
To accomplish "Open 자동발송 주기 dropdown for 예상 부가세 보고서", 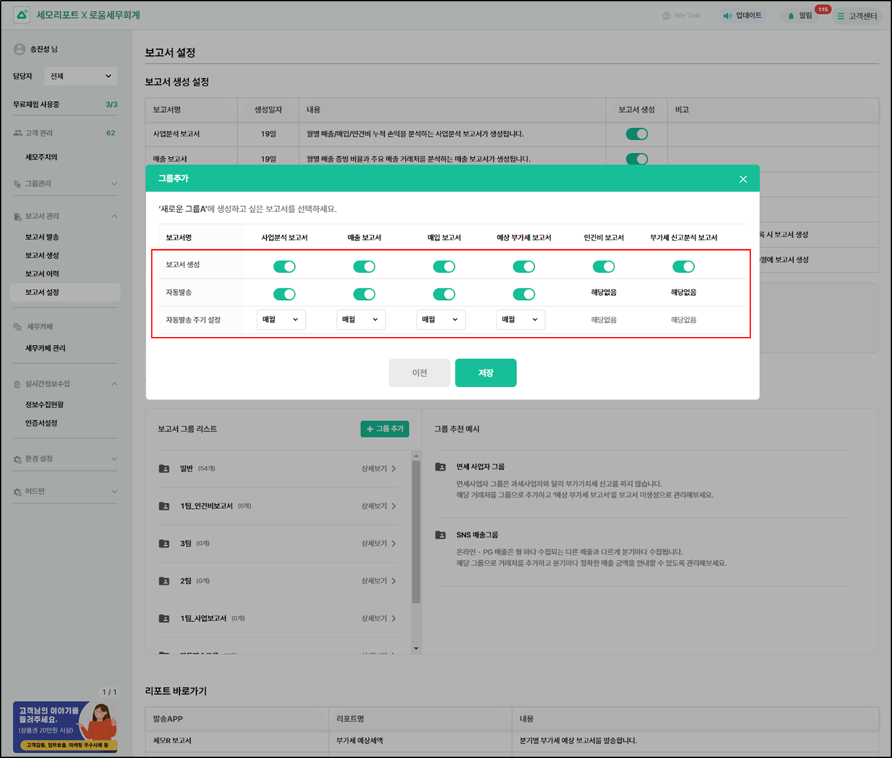I will [520, 319].
